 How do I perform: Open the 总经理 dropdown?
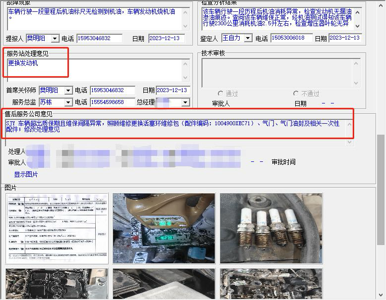coord(185,102)
